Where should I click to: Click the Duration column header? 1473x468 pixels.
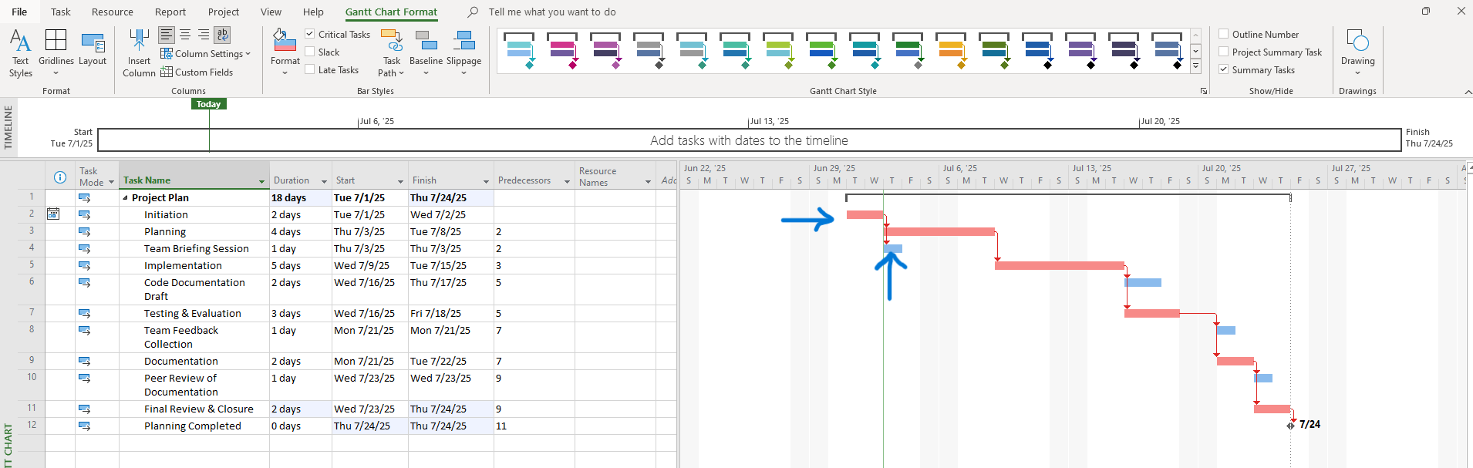pyautogui.click(x=301, y=175)
